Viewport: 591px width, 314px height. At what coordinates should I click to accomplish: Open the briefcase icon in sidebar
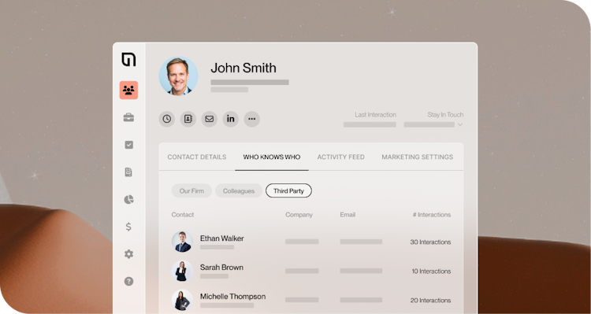pos(128,117)
